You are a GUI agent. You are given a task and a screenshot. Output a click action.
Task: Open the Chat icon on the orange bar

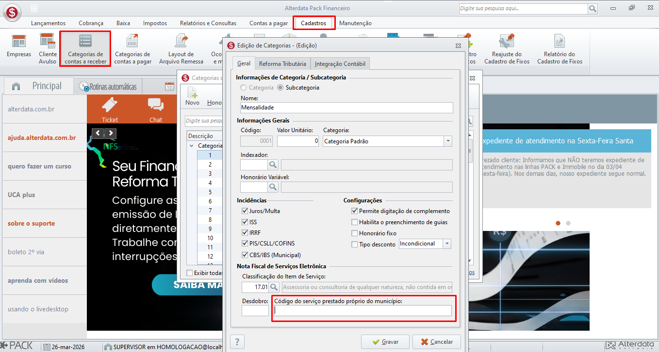[156, 109]
